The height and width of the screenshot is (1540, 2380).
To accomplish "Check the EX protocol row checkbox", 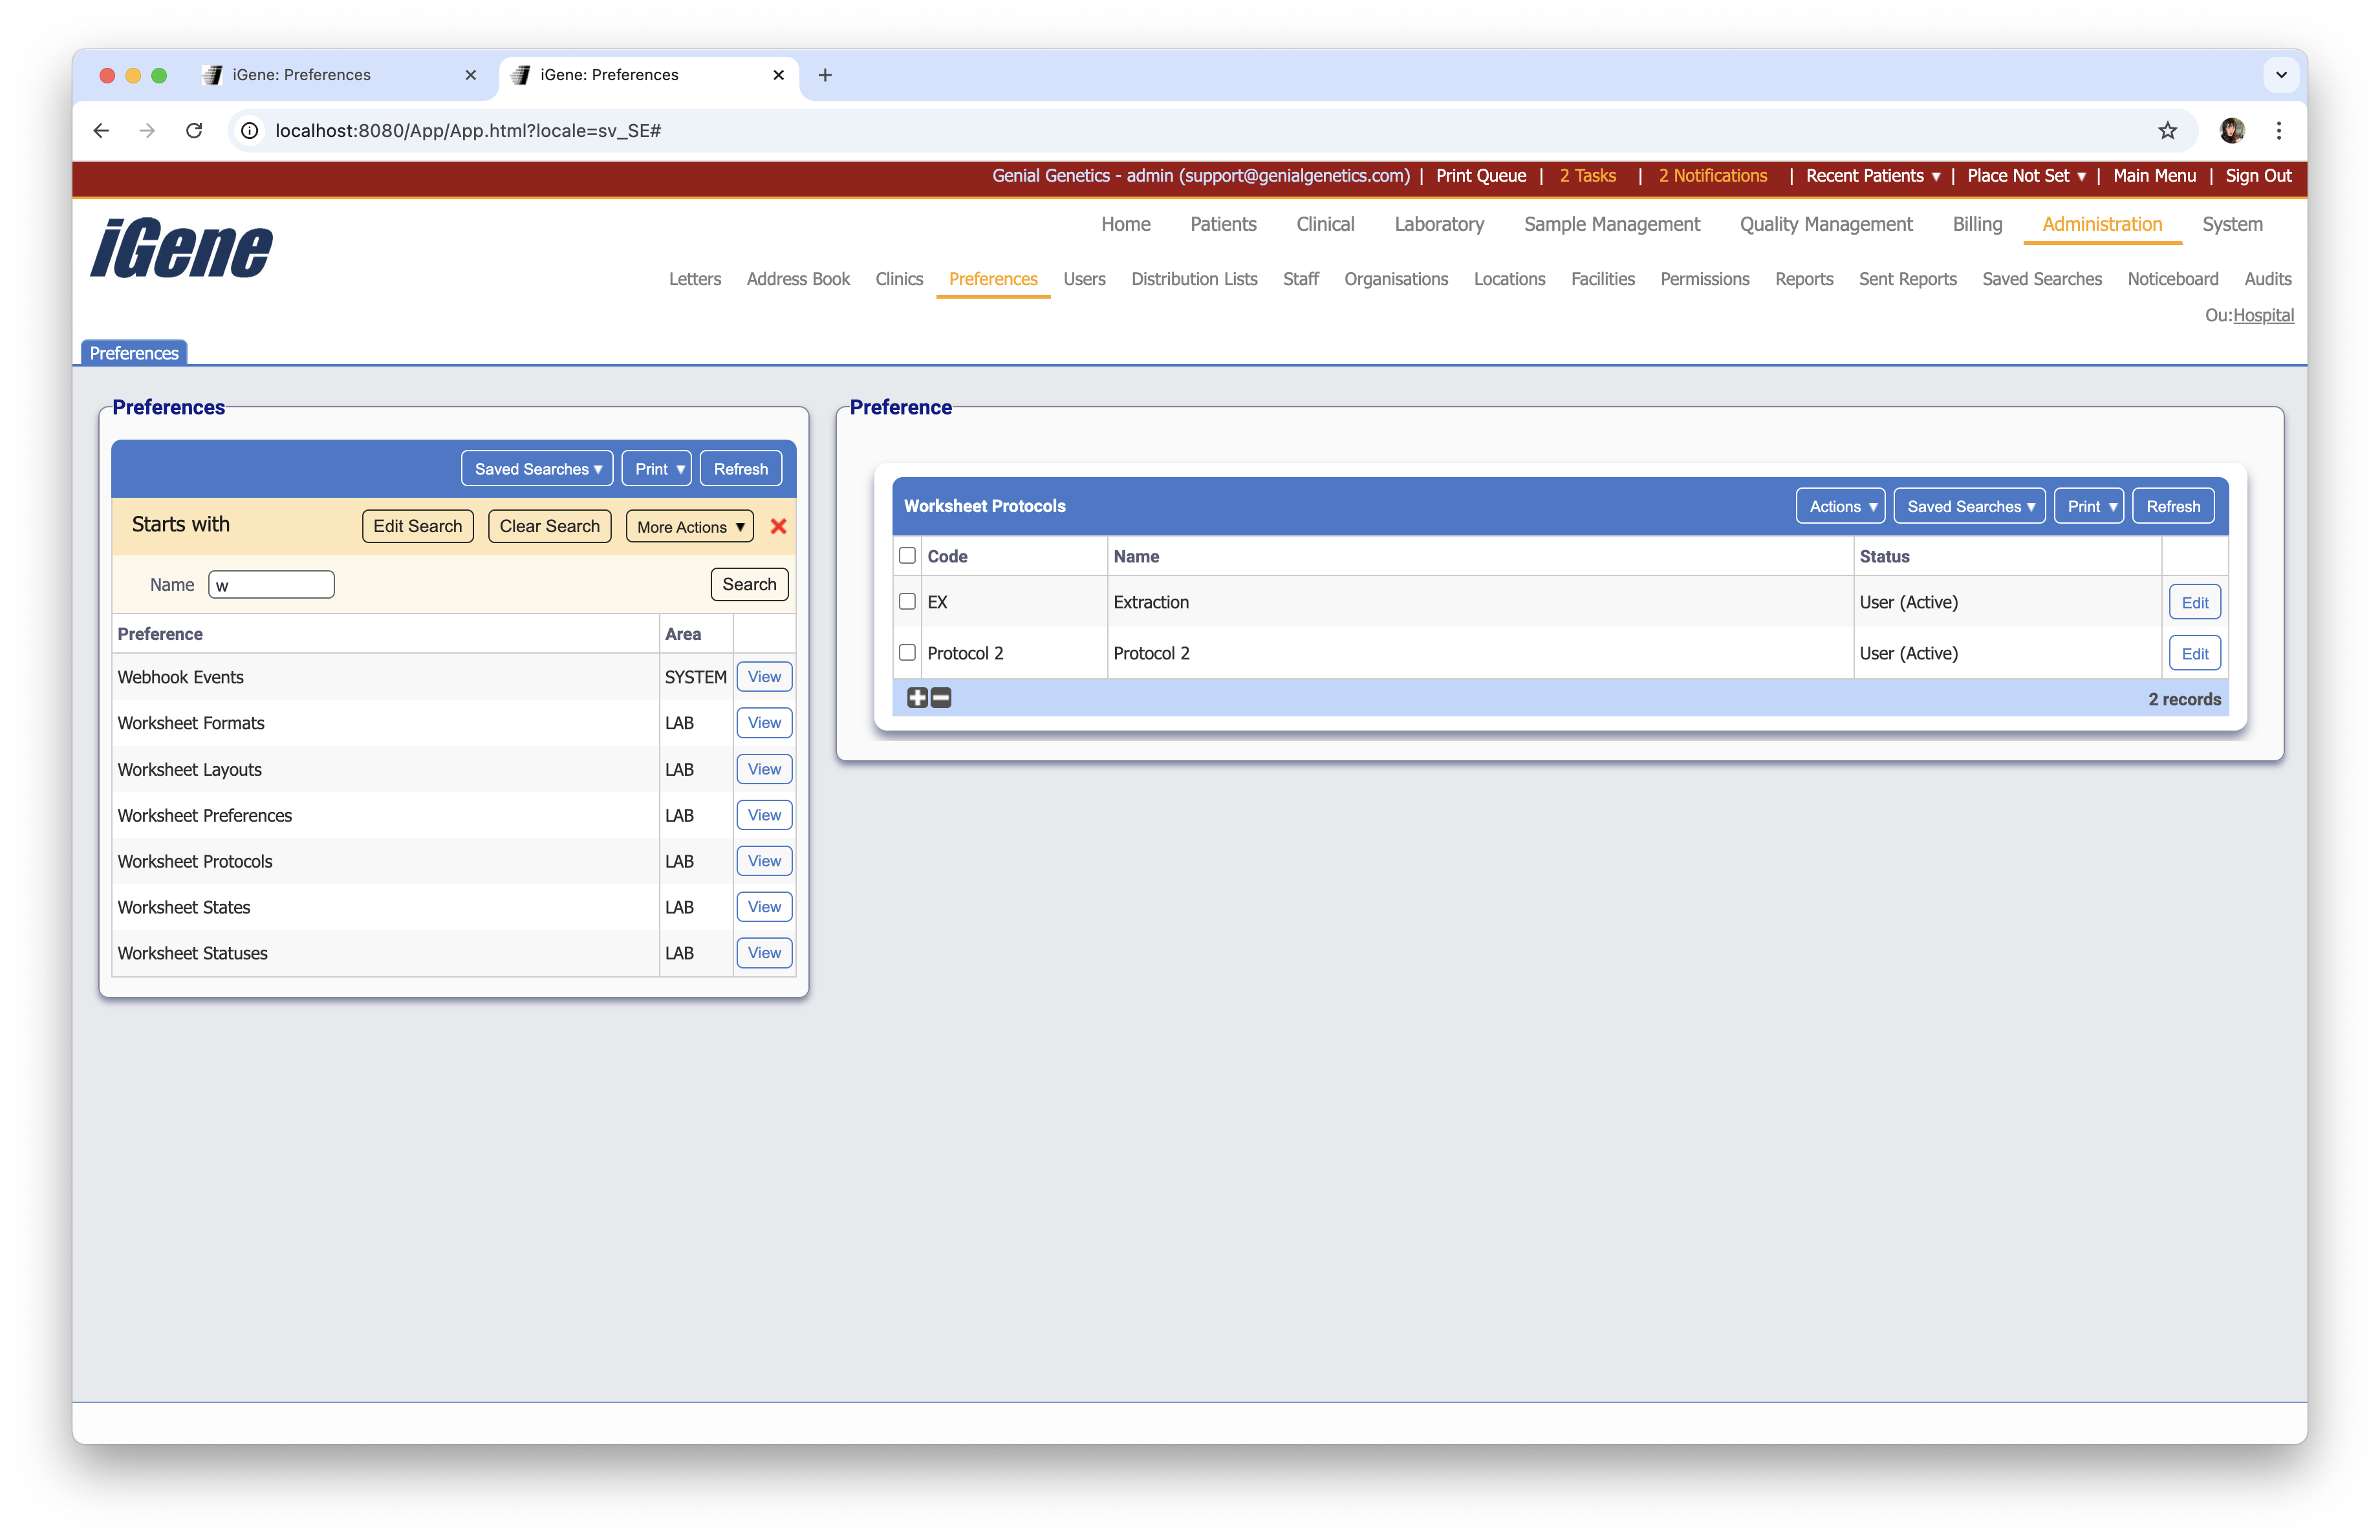I will [x=907, y=602].
